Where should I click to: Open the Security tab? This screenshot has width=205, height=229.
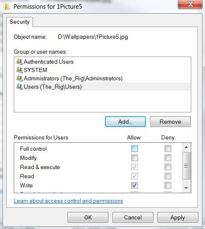(x=20, y=22)
